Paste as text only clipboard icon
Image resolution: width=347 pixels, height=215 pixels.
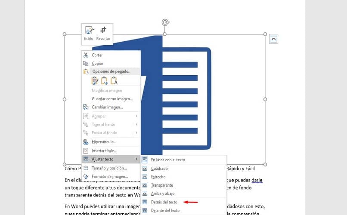tap(114, 81)
